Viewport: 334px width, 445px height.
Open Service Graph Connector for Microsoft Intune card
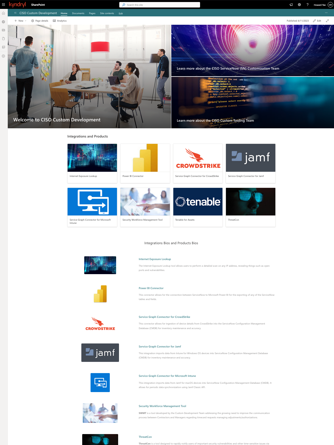pos(92,207)
